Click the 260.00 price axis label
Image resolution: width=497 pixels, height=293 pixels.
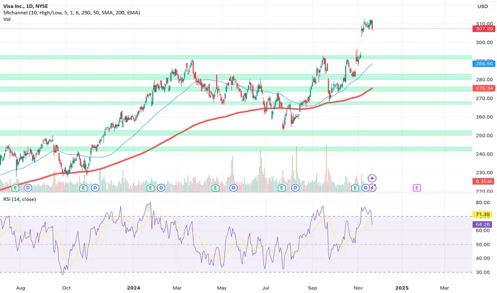[x=484, y=117]
